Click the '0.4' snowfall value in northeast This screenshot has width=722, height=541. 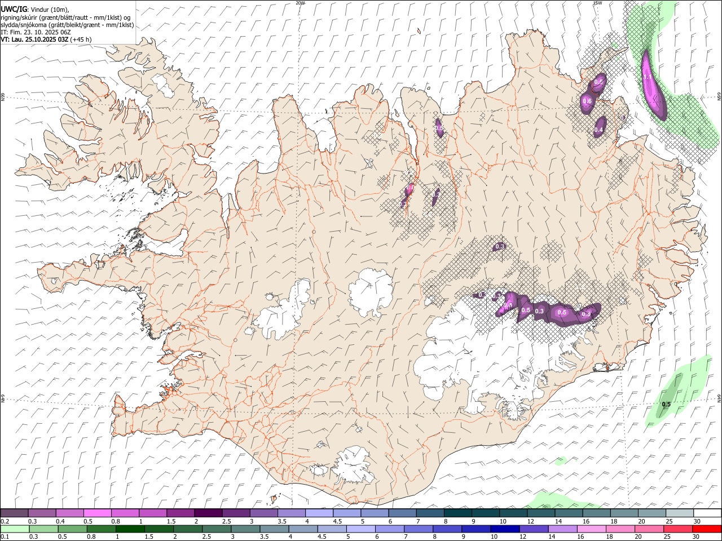tap(598, 130)
